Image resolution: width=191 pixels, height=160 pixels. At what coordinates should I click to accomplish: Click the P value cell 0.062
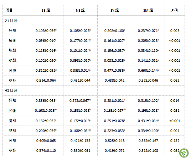(175, 80)
